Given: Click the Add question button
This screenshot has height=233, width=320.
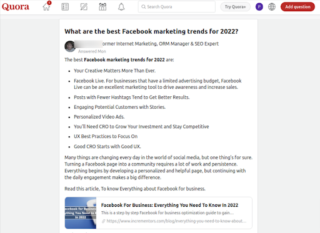Looking at the screenshot, I should coord(297,7).
